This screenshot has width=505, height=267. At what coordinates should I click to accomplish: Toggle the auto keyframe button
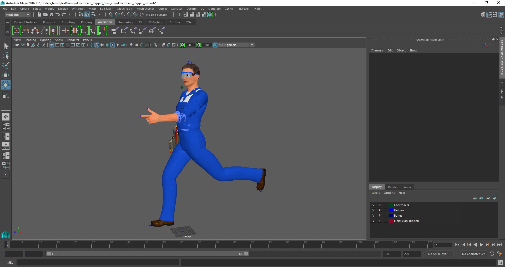point(492,254)
